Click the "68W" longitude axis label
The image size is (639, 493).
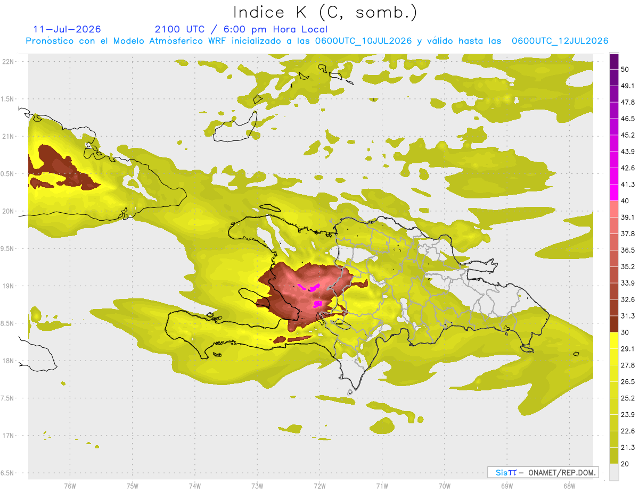tap(569, 486)
